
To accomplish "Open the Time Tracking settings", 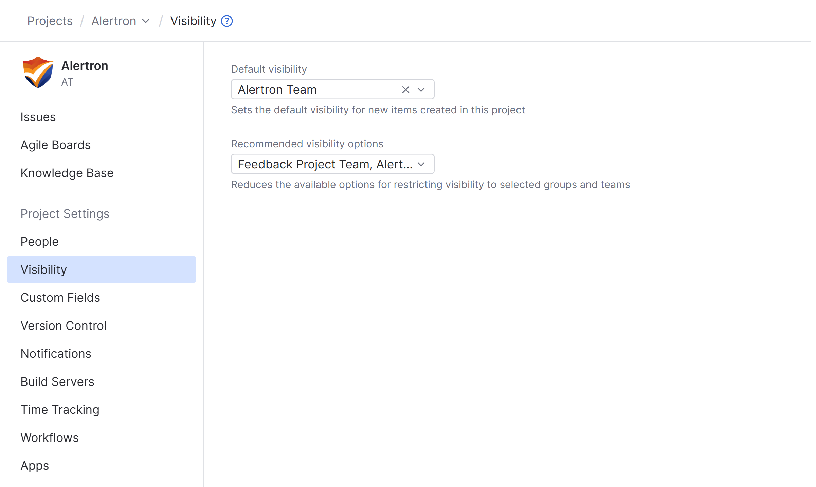I will tap(60, 409).
